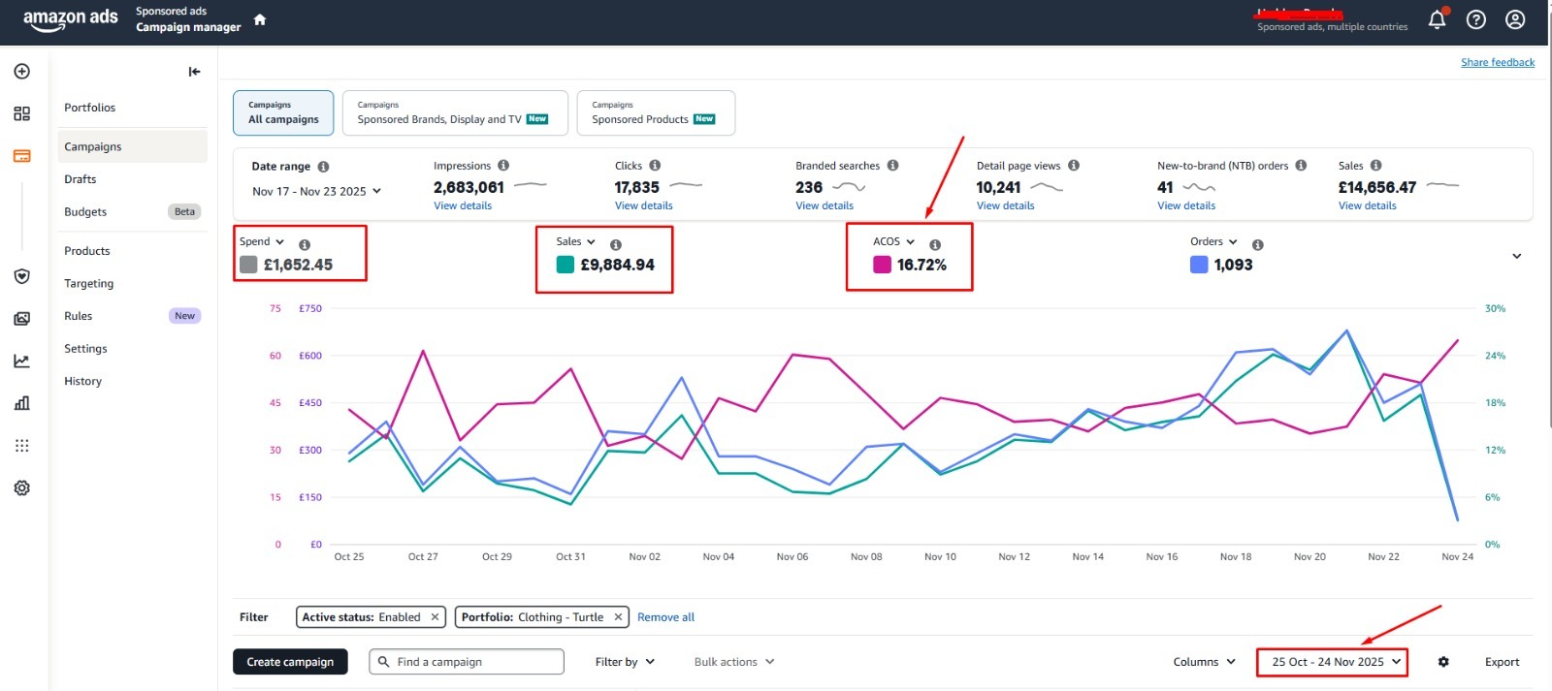Open the help question mark icon
1552x691 pixels.
pos(1475,19)
